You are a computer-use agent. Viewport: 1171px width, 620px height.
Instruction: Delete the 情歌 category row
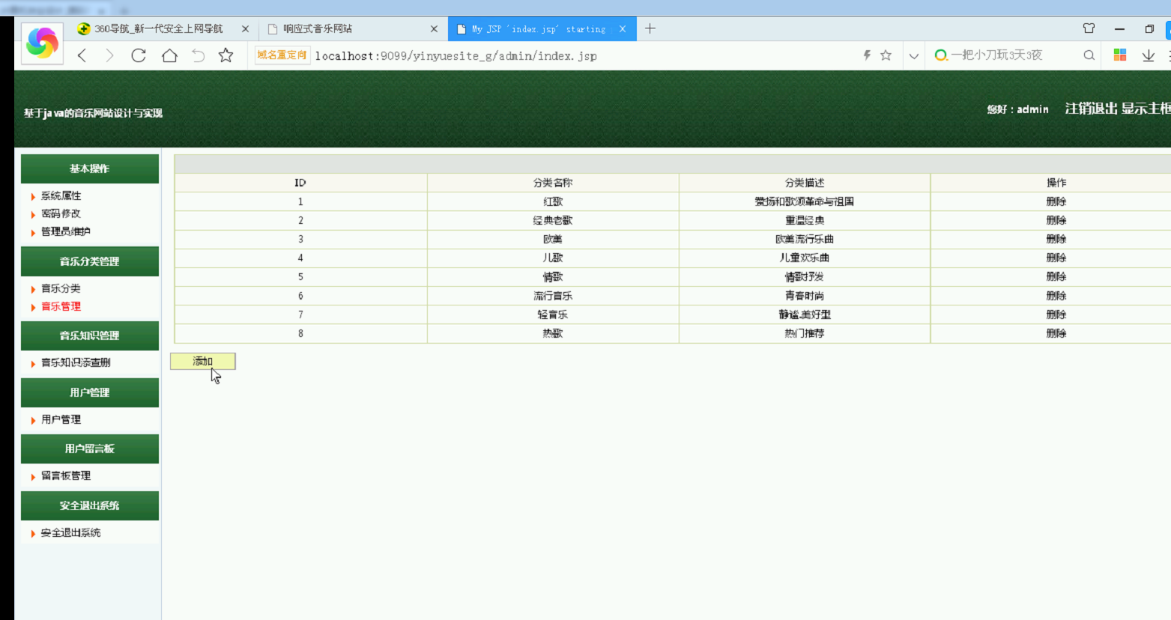coord(1056,276)
